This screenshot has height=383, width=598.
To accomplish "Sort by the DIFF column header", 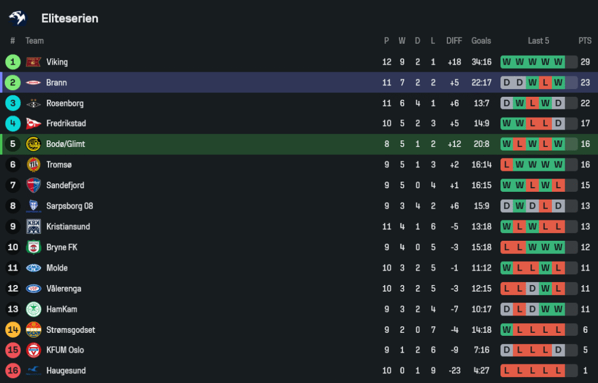I will pos(454,41).
